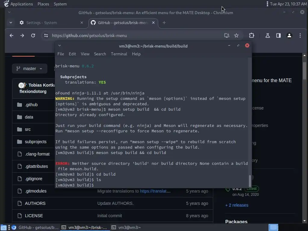
Task: Switch to vm3@vm3:~/brisk-... taskbar entry
Action: point(85,227)
